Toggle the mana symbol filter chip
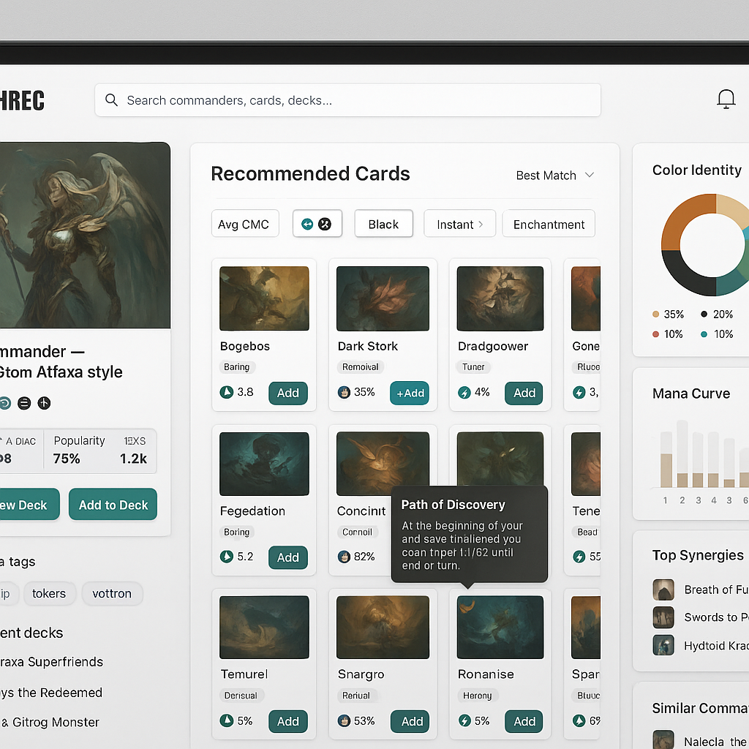The height and width of the screenshot is (749, 749). 317,224
